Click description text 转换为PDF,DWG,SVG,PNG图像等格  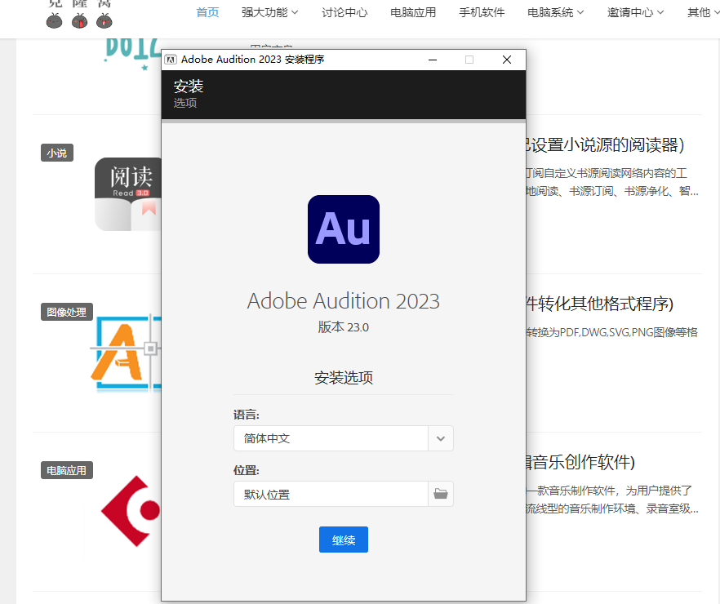612,332
